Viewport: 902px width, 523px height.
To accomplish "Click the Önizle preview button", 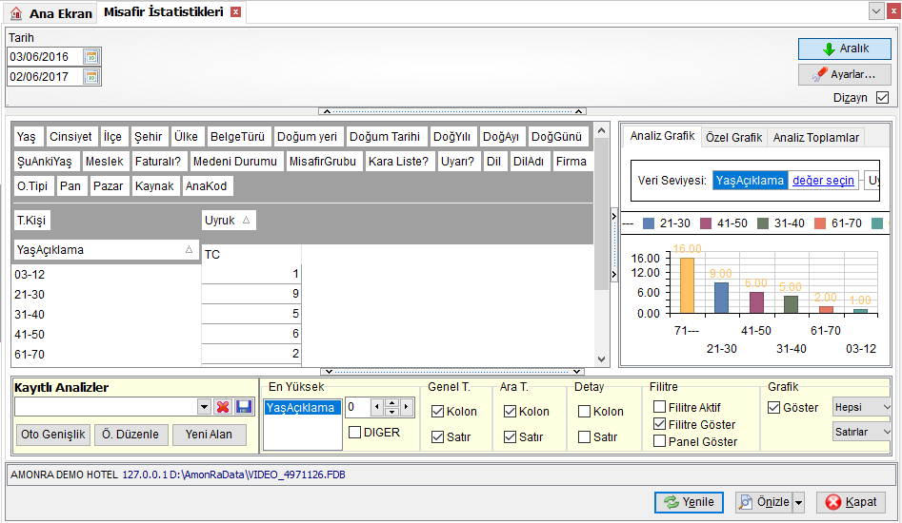I will [765, 502].
